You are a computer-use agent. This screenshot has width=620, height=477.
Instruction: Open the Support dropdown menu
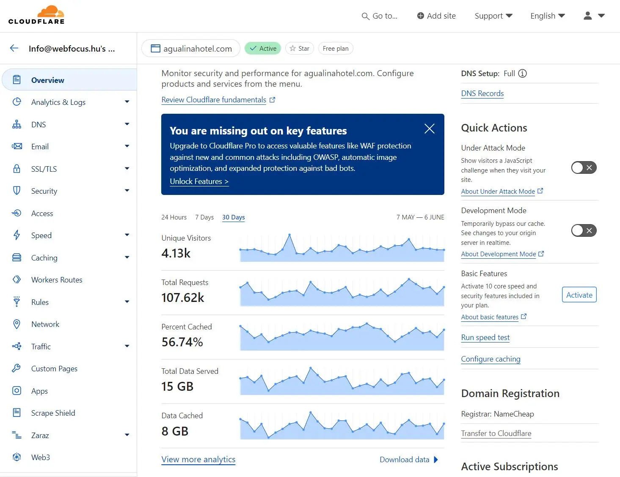click(x=493, y=16)
